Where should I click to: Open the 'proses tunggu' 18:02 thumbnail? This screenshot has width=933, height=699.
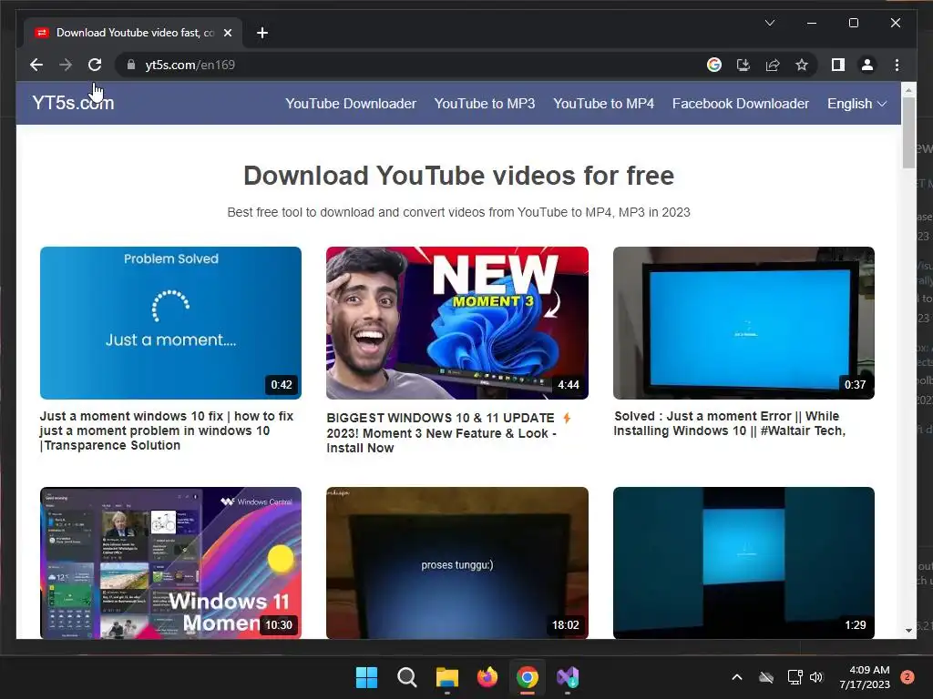click(457, 562)
